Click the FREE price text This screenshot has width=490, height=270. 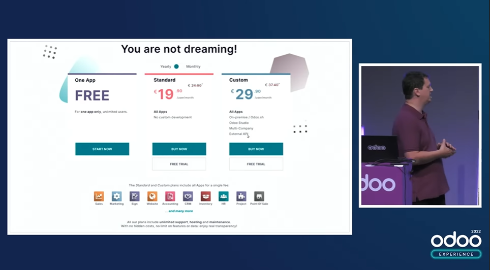(92, 95)
